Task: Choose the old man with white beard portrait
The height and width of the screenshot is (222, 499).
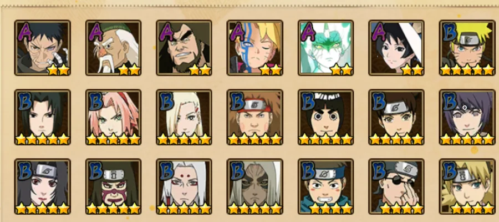Action: 113,48
